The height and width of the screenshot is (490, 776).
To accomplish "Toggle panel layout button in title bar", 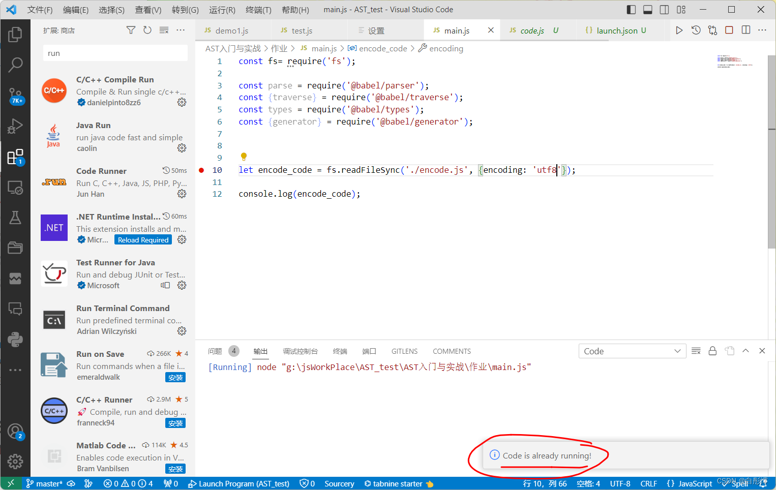I will coord(648,10).
